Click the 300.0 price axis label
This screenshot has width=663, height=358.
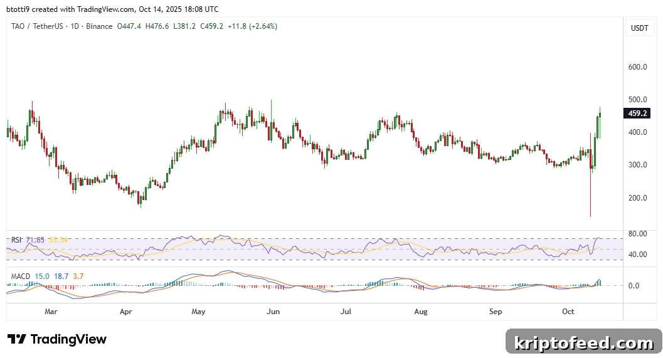(x=638, y=165)
